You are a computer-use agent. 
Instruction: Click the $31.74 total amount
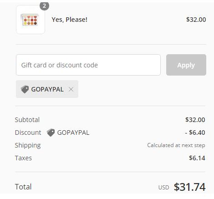[189, 187]
